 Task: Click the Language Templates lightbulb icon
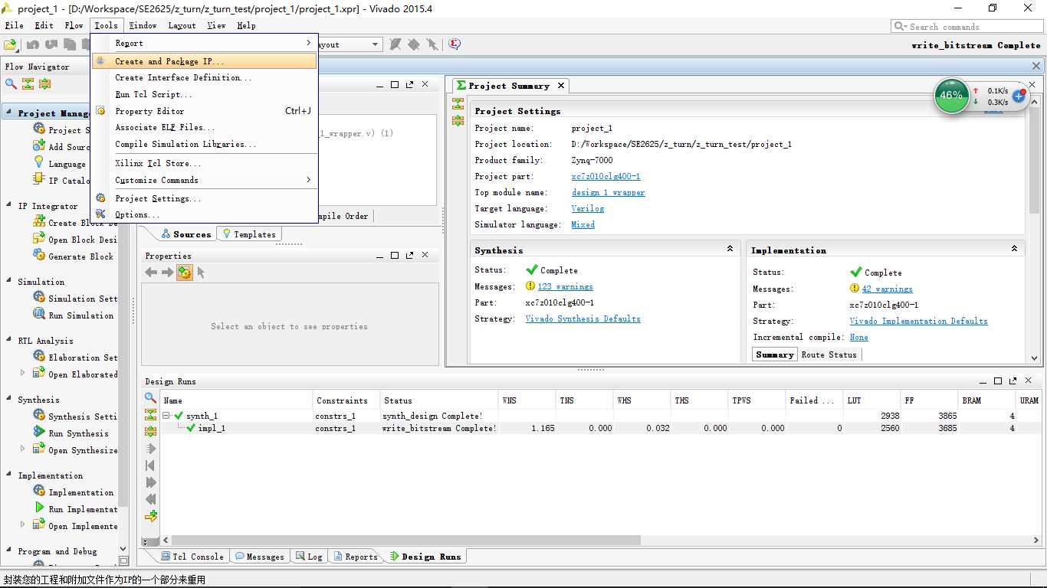tap(39, 162)
